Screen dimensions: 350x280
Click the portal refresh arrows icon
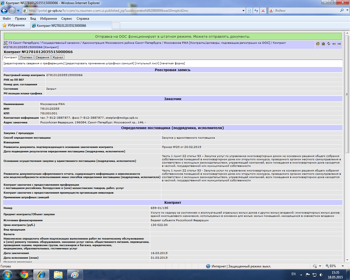point(329,44)
